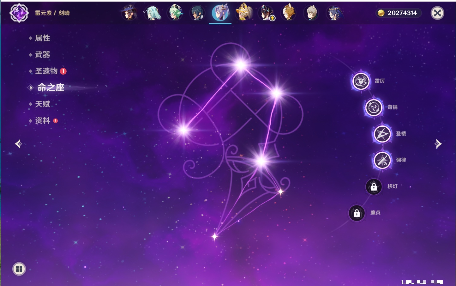Open the 雷厉 constellation node
The image size is (456, 286).
[x=361, y=81]
